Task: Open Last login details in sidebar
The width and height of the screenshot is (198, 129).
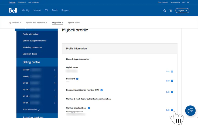Action: point(30,54)
